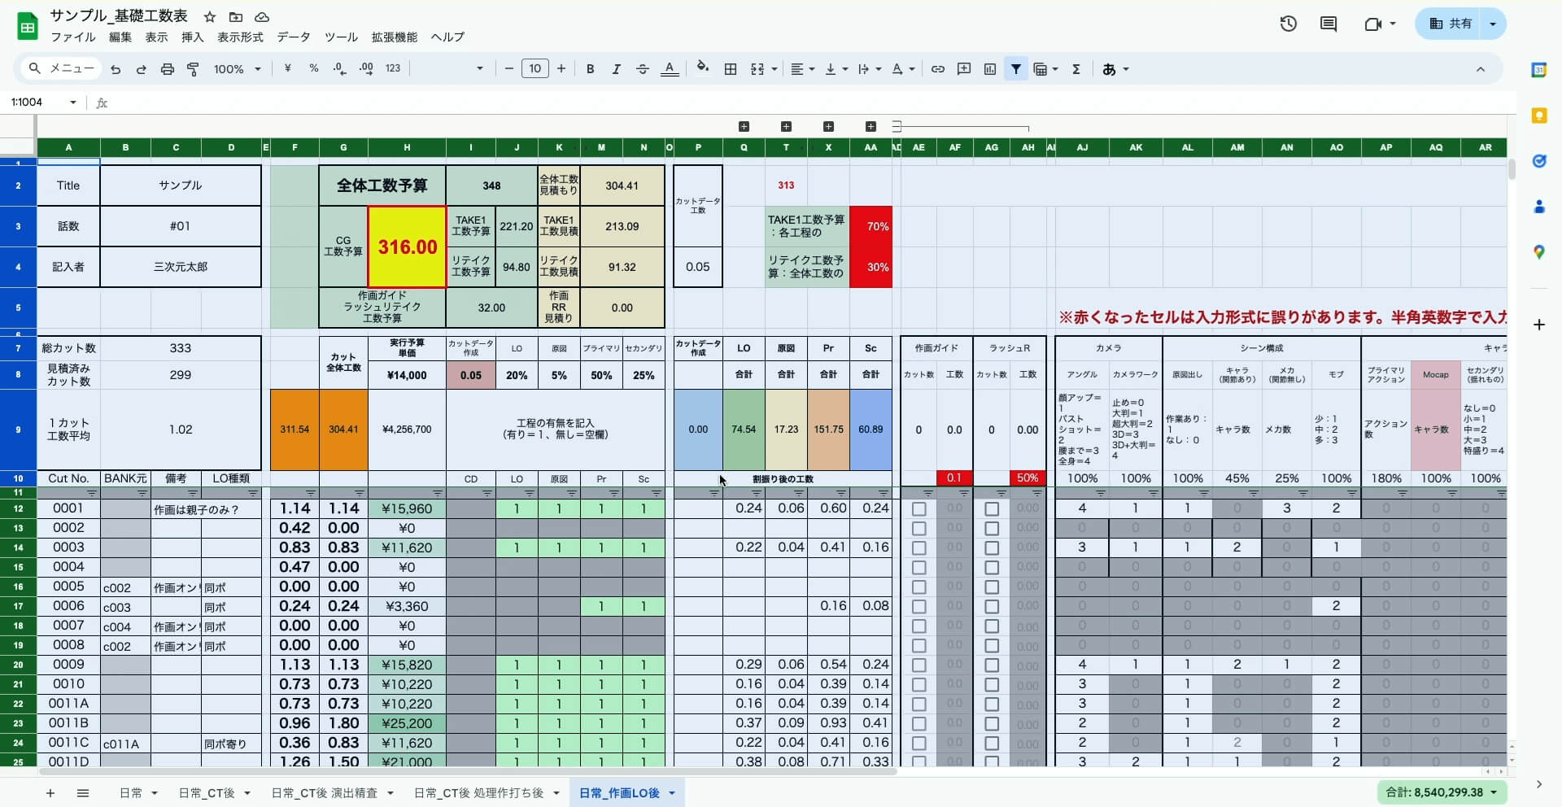
Task: Format as percent
Action: coord(313,69)
